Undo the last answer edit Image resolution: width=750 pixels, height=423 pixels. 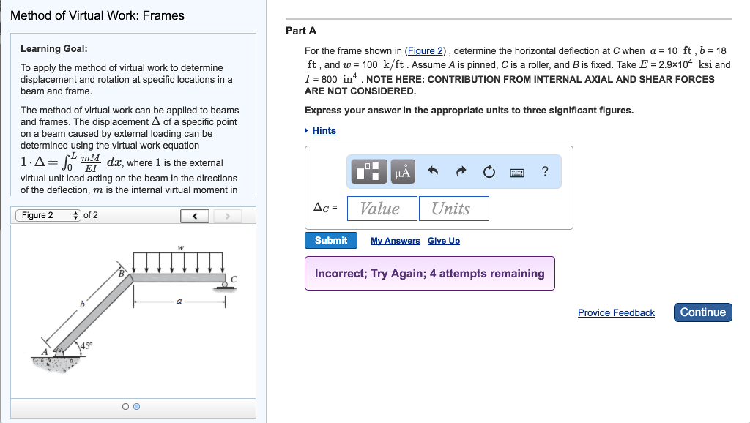(433, 172)
